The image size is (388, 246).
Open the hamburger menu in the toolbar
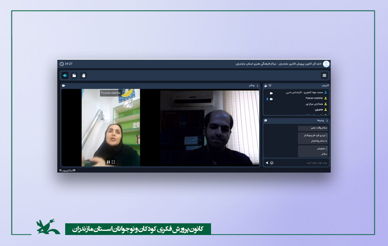click(324, 75)
